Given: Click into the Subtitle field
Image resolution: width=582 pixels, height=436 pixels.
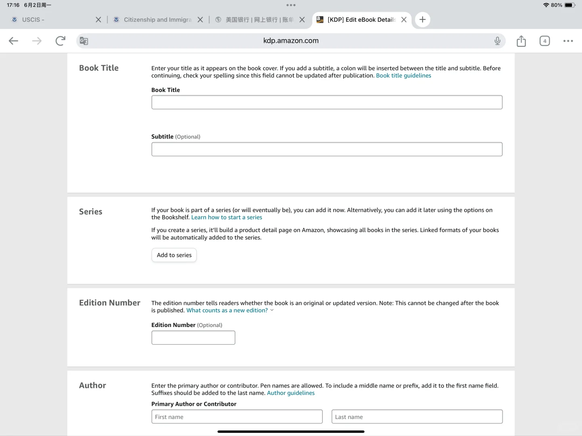Looking at the screenshot, I should (327, 149).
